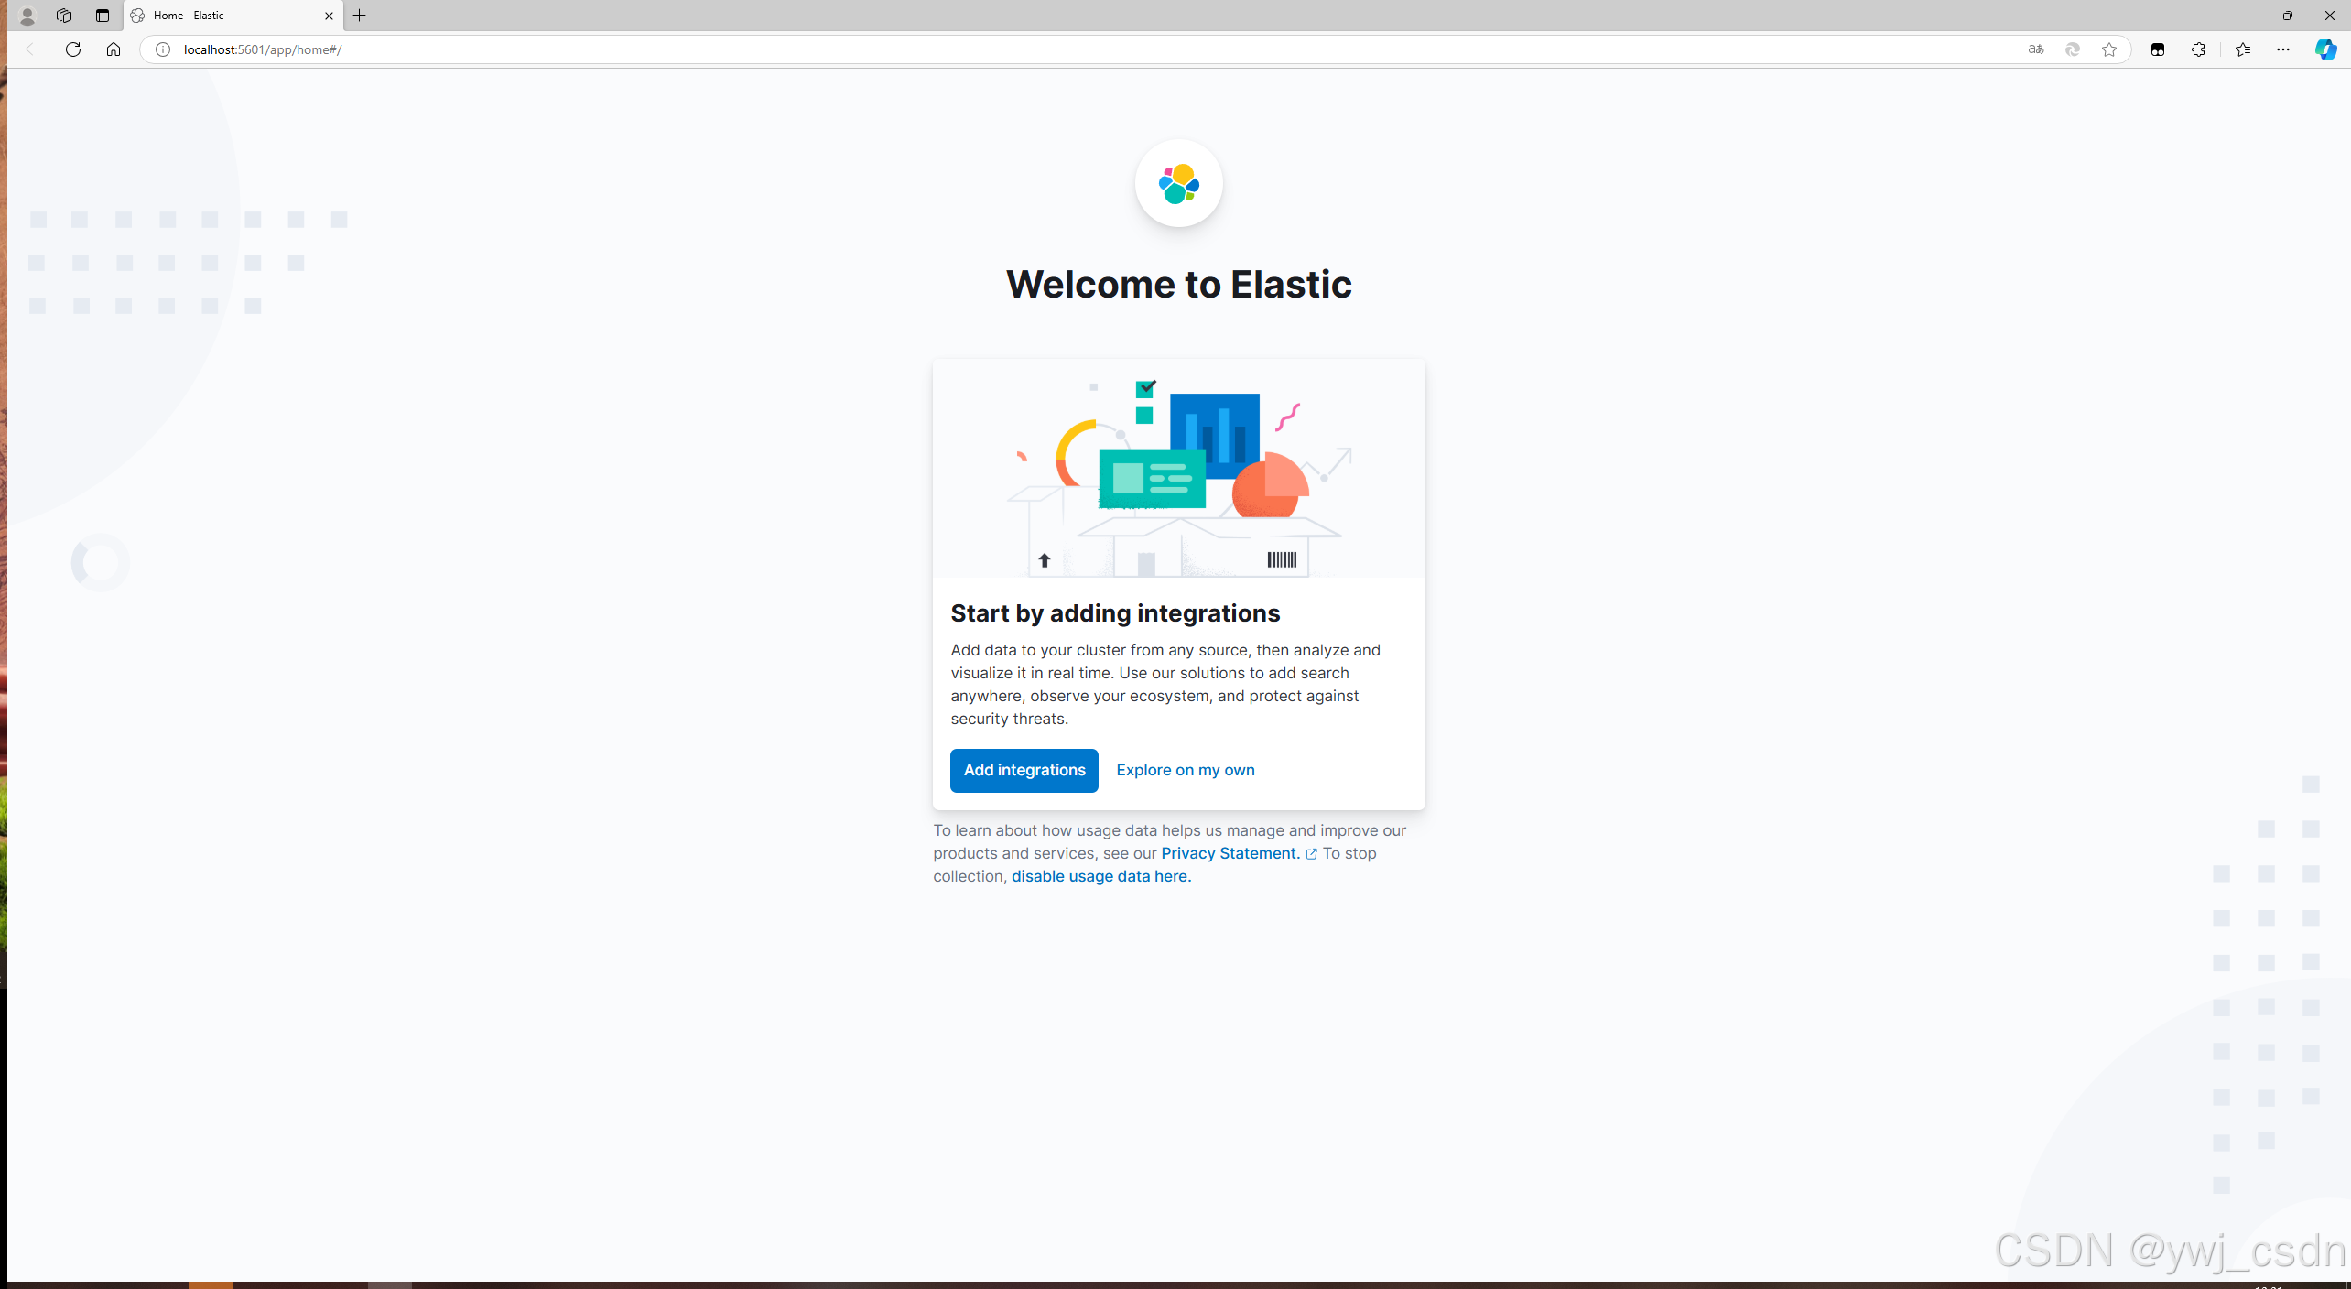
Task: Select the Home - Elastic tab
Action: pyautogui.click(x=220, y=16)
